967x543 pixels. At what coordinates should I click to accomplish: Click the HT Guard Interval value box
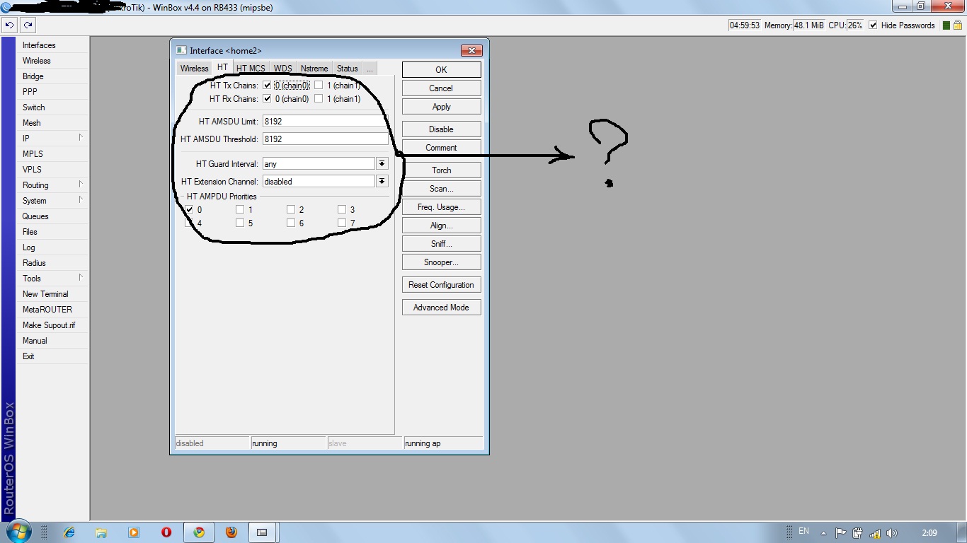coord(319,163)
